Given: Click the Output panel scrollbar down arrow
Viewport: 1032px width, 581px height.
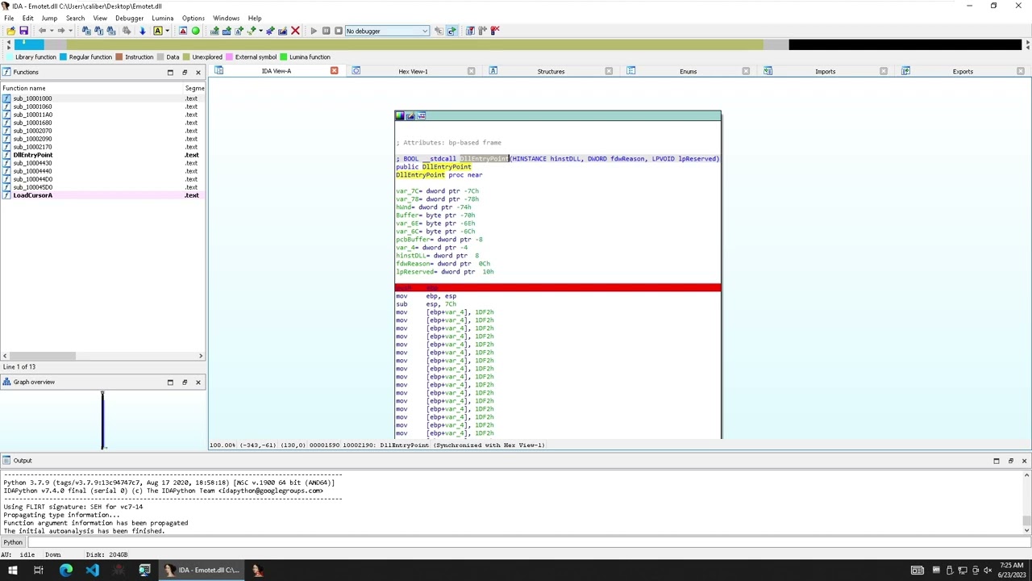Looking at the screenshot, I should pos(1026,529).
